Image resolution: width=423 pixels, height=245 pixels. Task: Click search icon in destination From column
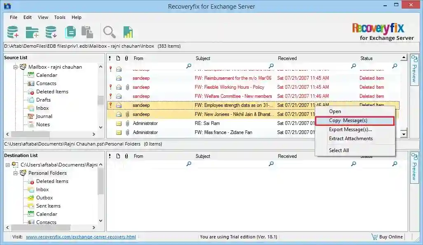pos(189,164)
